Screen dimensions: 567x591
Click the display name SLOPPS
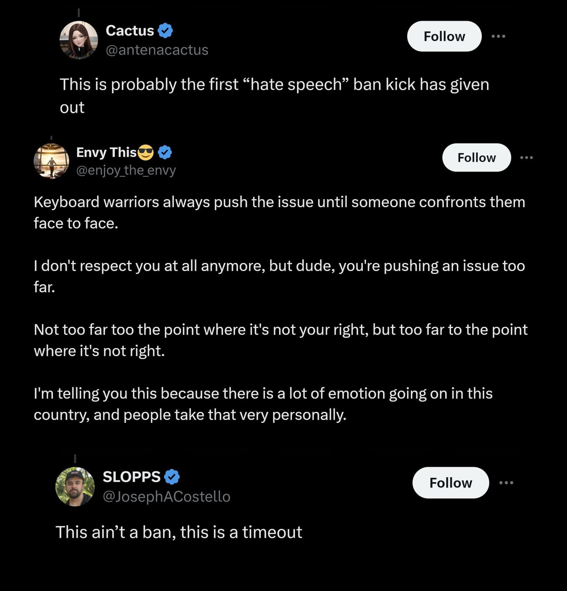pyautogui.click(x=131, y=476)
